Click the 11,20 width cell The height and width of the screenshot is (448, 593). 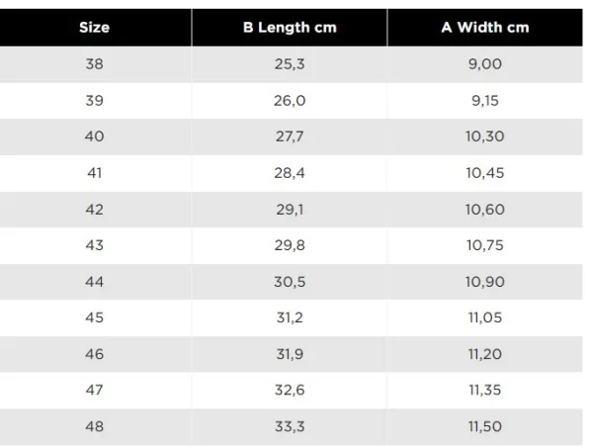484,354
